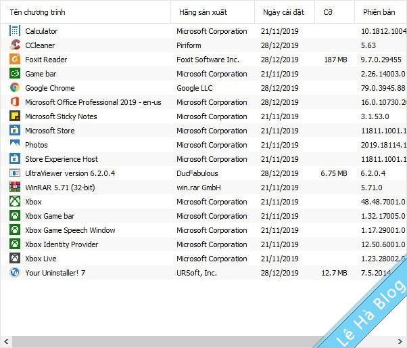Select the WinRAR 5.71 (32-bit) name
This screenshot has height=348, width=407.
point(60,188)
